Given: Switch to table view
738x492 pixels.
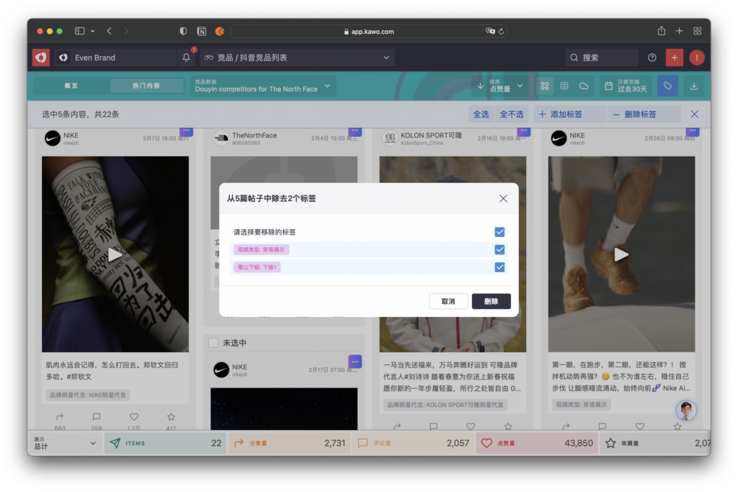Looking at the screenshot, I should coord(564,86).
